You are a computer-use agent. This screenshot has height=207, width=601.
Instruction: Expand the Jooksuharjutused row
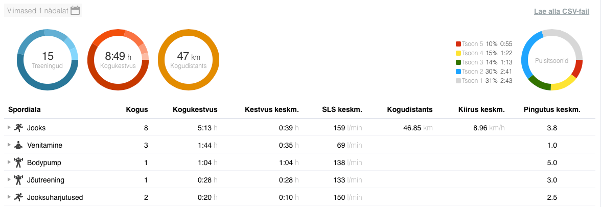[9, 197]
